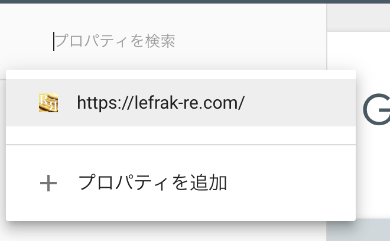Select the https://lefrak-re.com/ property entry
This screenshot has width=390, height=241.
click(181, 103)
